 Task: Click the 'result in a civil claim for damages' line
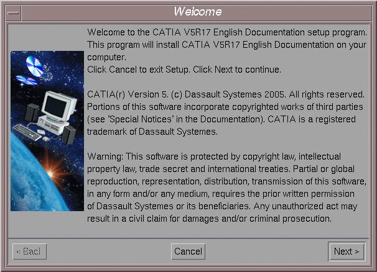[209, 219]
